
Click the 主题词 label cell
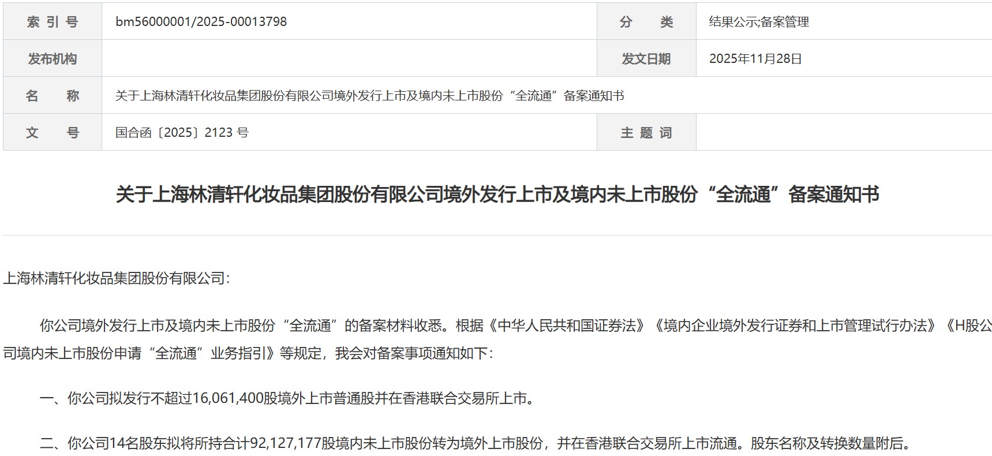[x=646, y=132]
